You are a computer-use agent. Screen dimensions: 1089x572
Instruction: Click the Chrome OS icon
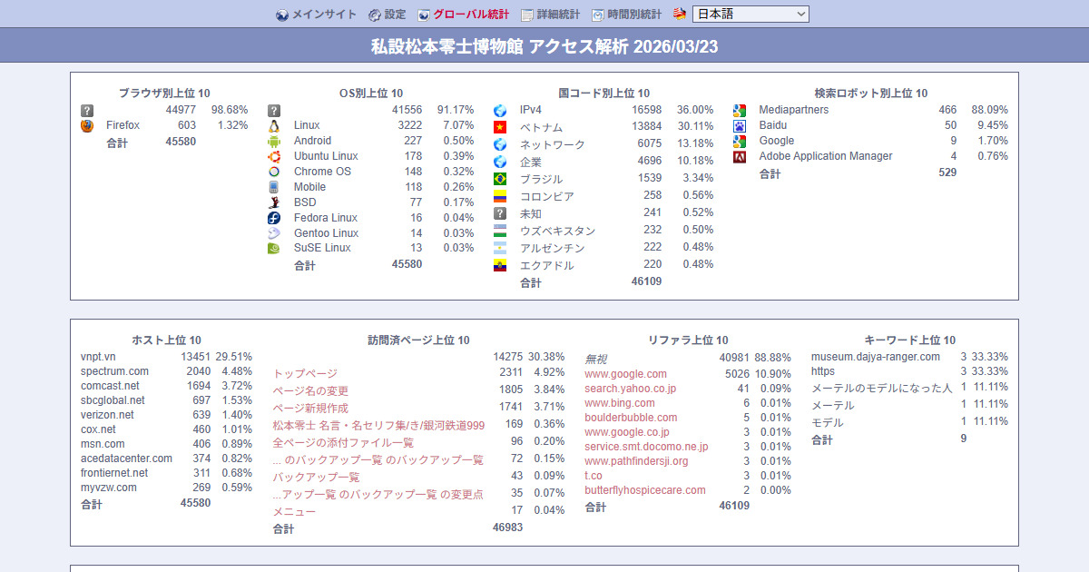pyautogui.click(x=274, y=172)
